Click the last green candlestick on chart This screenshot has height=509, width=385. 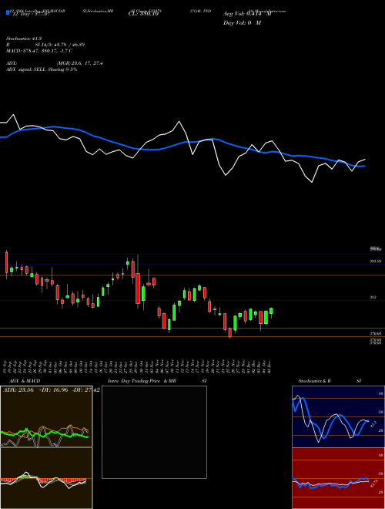[x=271, y=311]
